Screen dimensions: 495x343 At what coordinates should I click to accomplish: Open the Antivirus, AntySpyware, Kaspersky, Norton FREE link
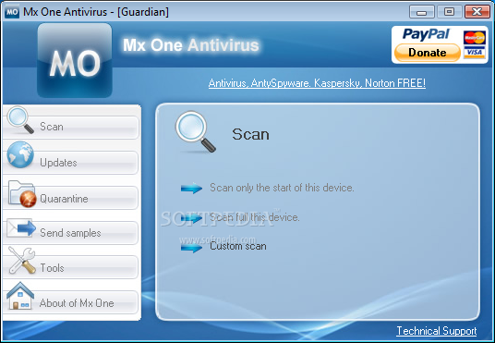317,83
